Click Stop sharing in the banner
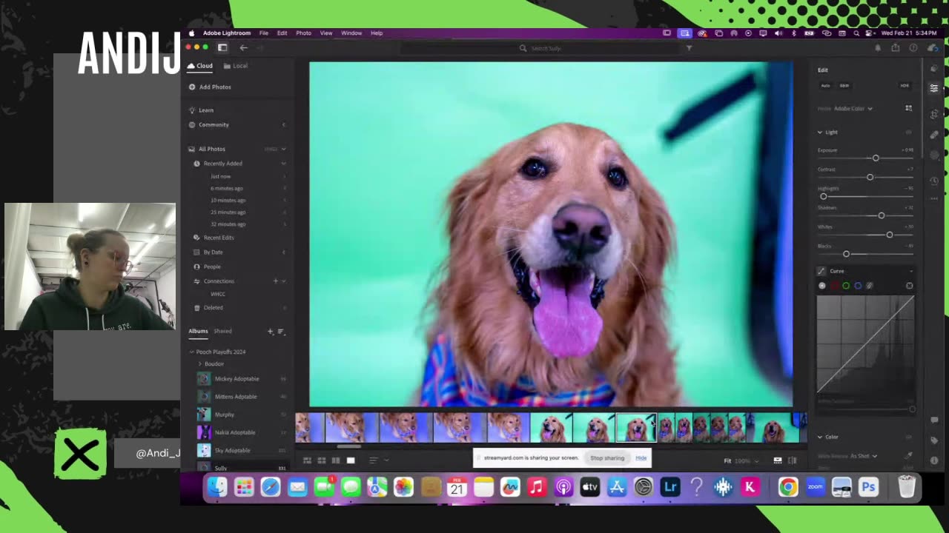Screen dimensions: 949x533 pyautogui.click(x=607, y=458)
